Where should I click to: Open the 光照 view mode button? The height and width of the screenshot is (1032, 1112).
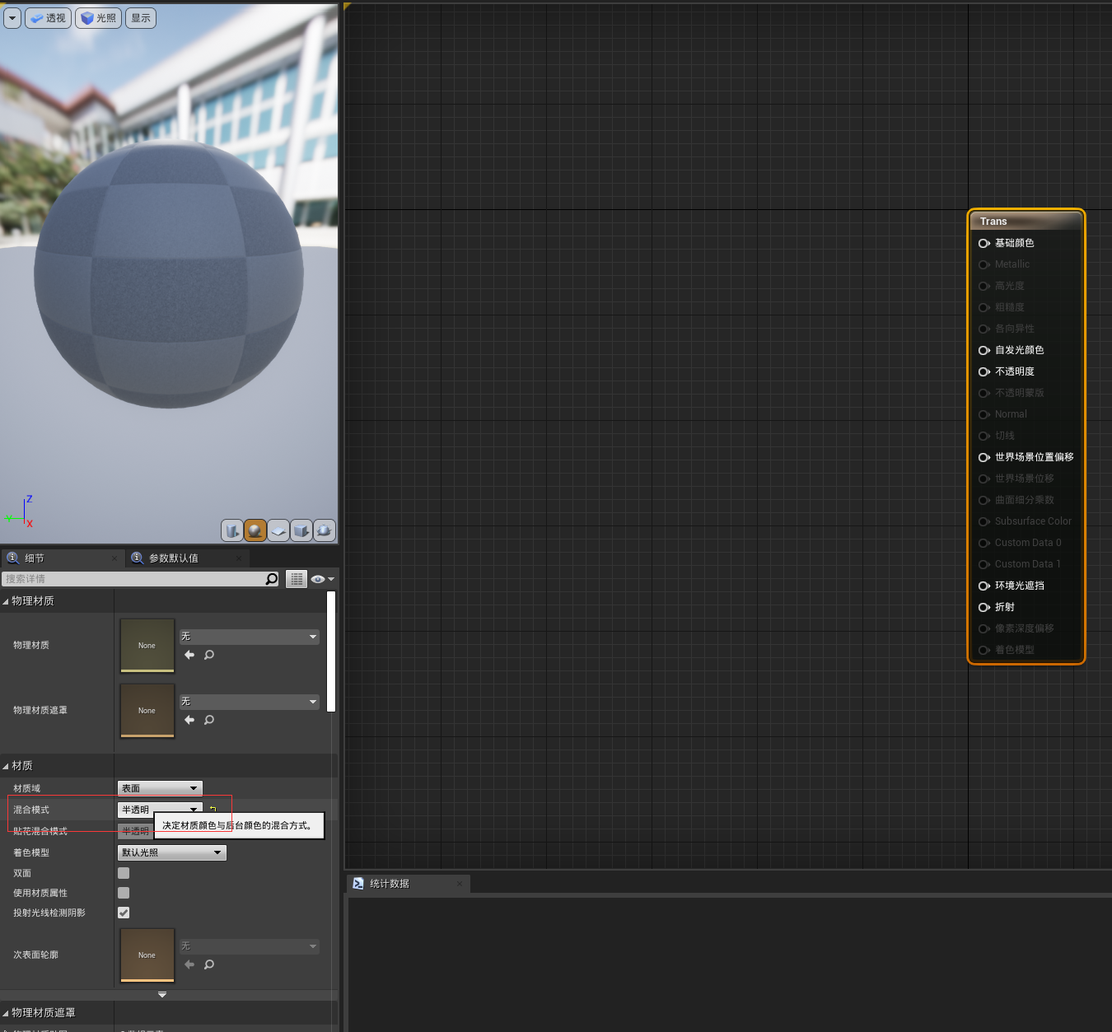(98, 18)
